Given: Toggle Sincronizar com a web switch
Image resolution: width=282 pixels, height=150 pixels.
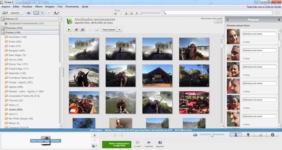Looking at the screenshot, I should tap(218, 21).
